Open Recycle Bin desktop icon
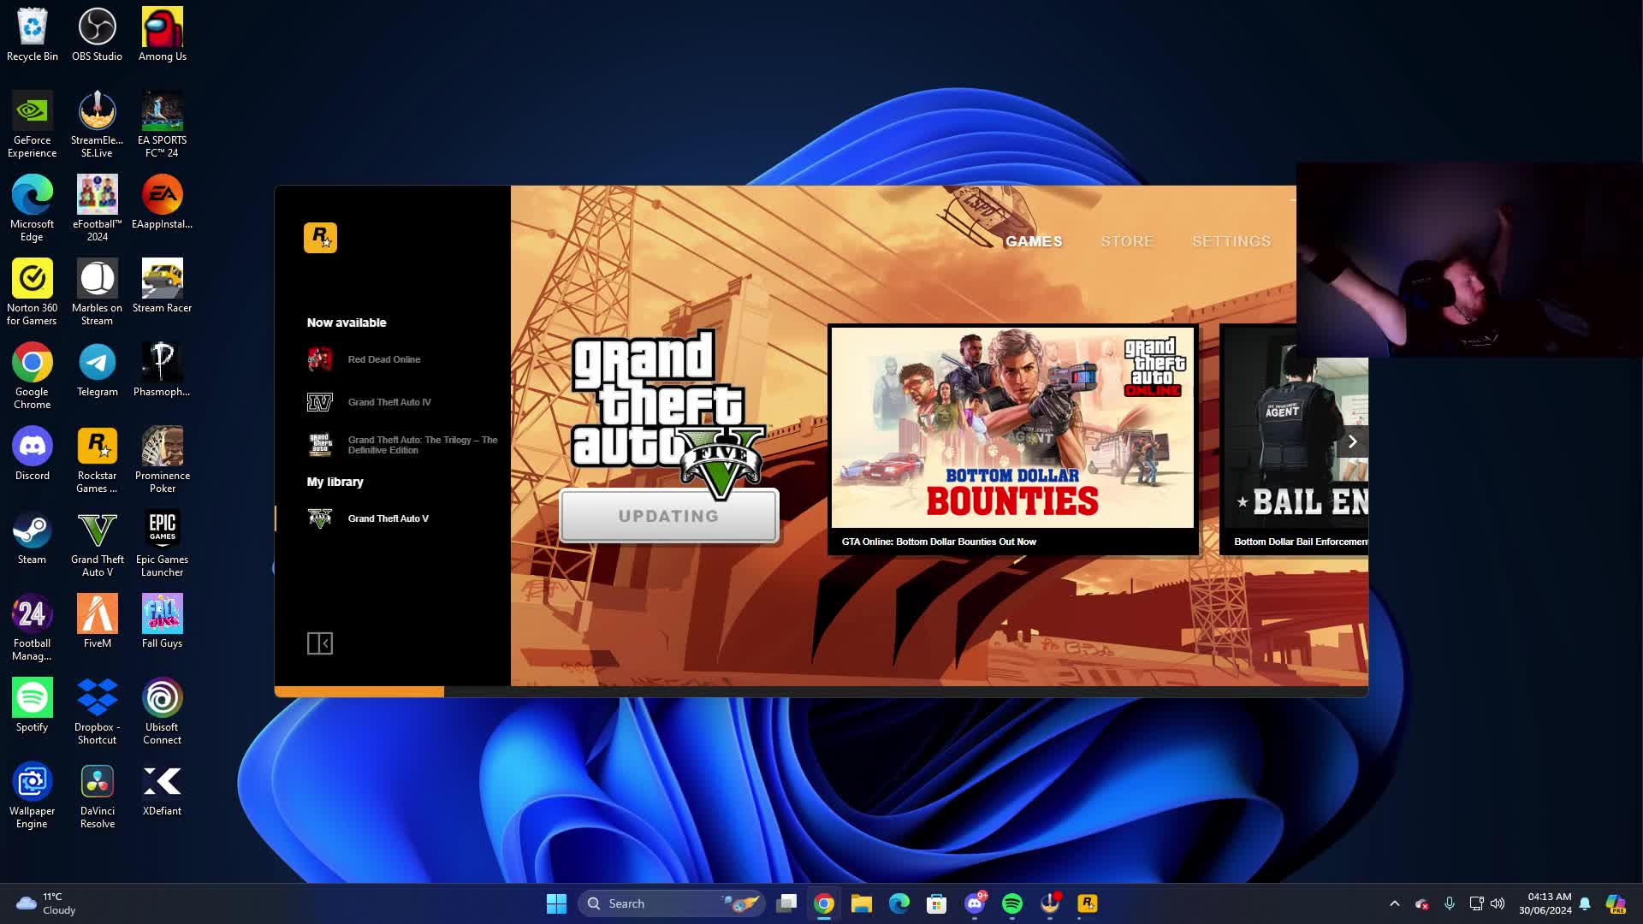The height and width of the screenshot is (924, 1643). tap(33, 35)
